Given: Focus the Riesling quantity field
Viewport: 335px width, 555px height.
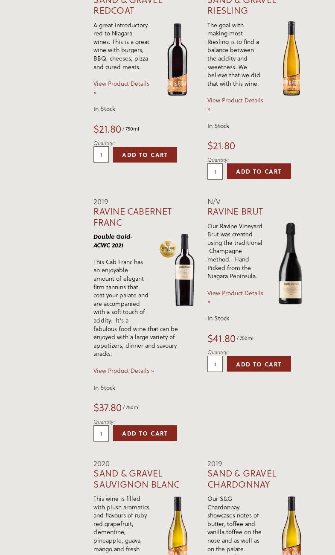Looking at the screenshot, I should (215, 171).
